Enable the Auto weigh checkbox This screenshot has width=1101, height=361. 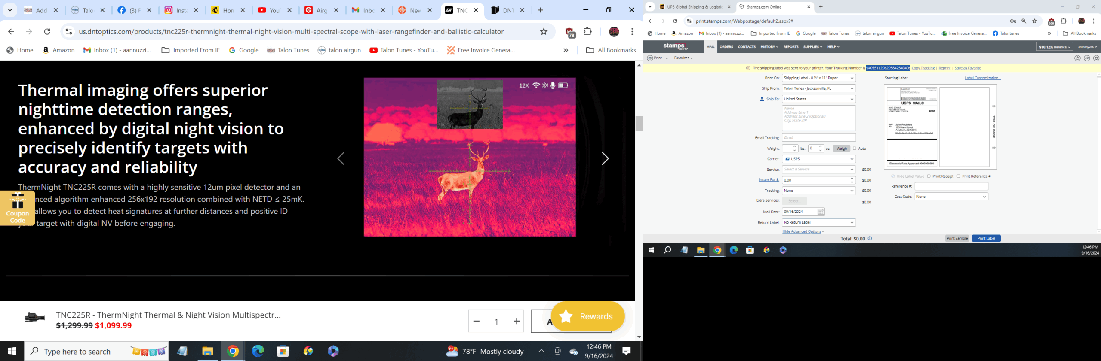point(855,149)
